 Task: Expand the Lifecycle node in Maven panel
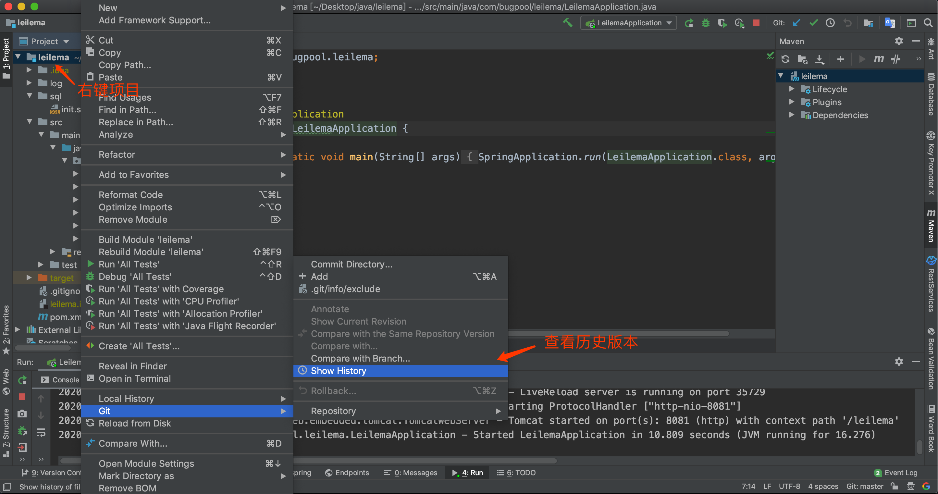pyautogui.click(x=792, y=89)
